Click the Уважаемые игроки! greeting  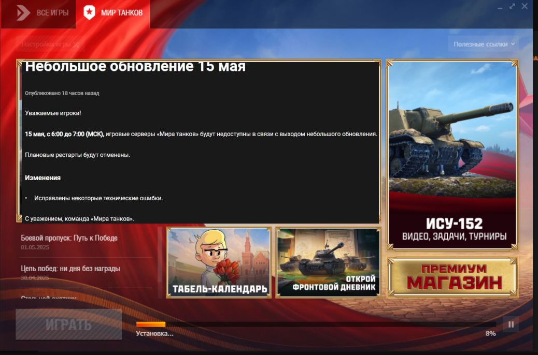(x=53, y=113)
